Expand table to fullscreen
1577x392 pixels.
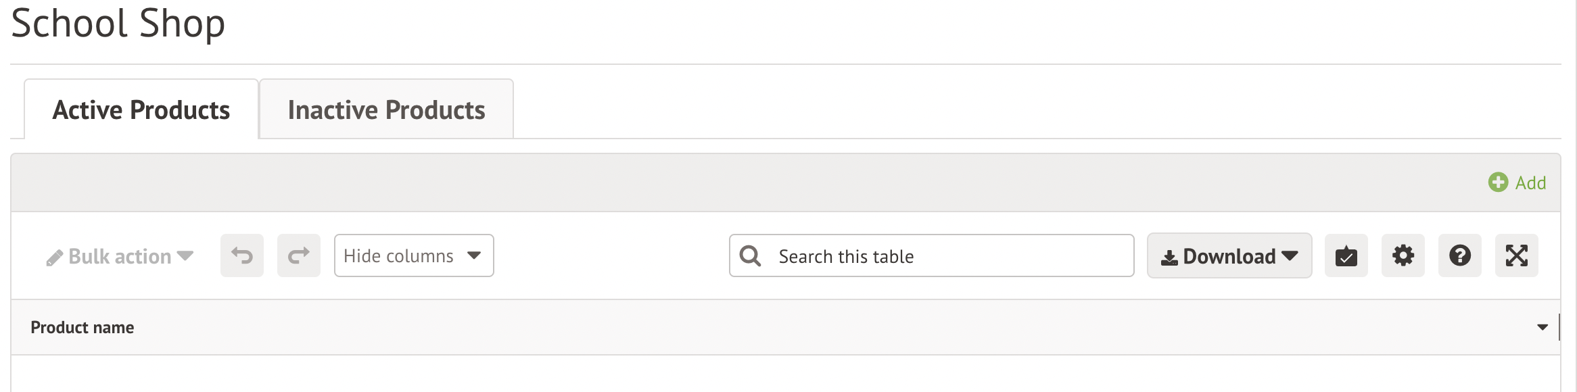[x=1516, y=256]
